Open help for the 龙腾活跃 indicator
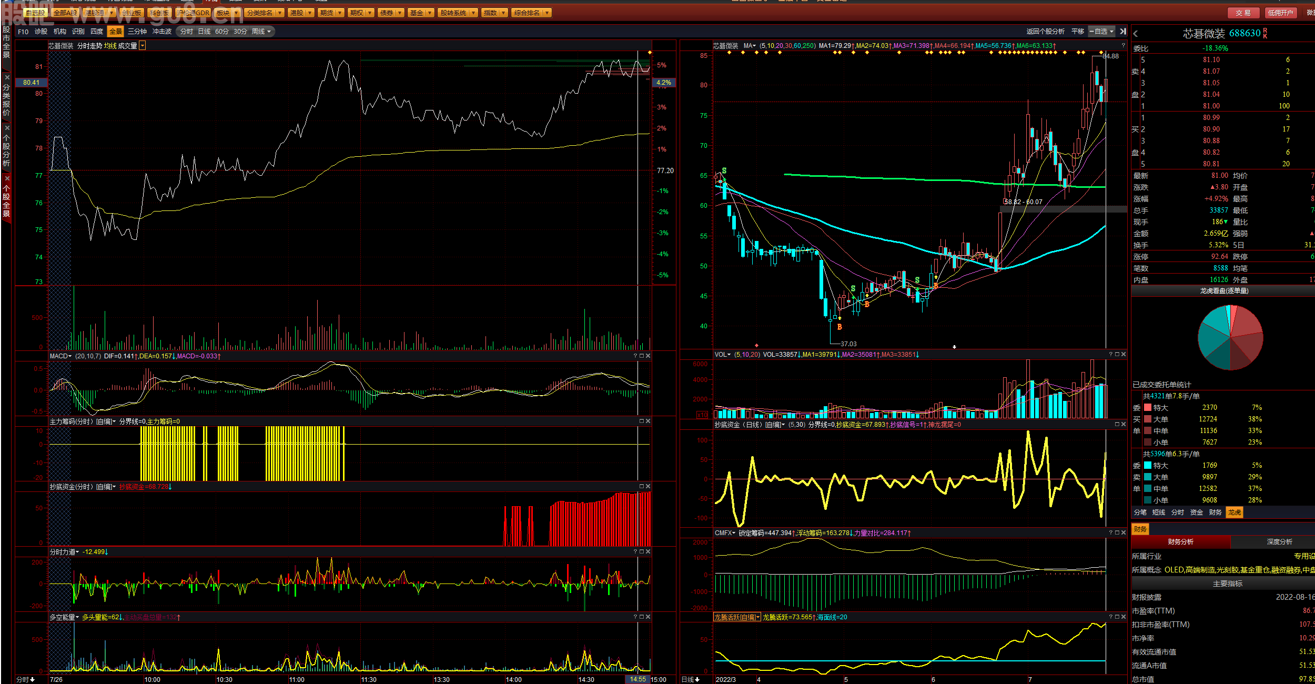The width and height of the screenshot is (1315, 684). tap(1111, 617)
